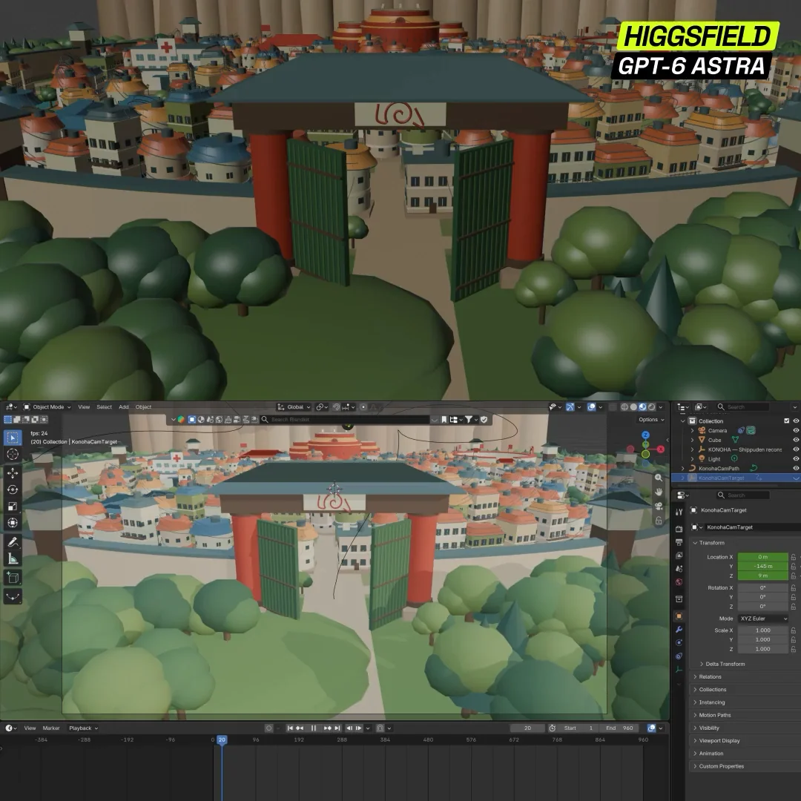This screenshot has width=801, height=801.
Task: Hide KonohaCamPath in outliner
Action: [x=795, y=469]
